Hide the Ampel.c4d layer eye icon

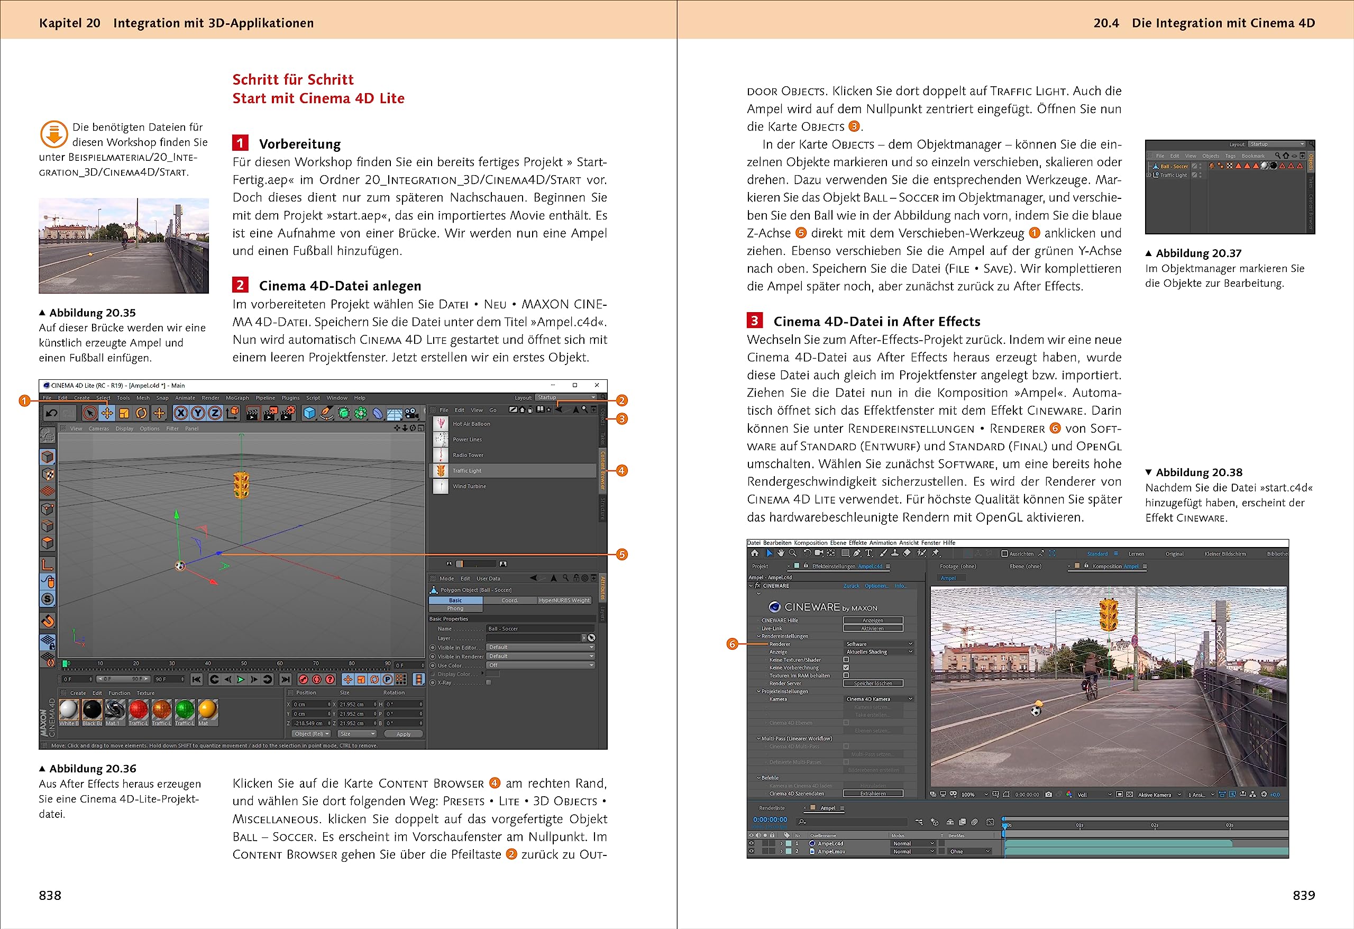[752, 843]
